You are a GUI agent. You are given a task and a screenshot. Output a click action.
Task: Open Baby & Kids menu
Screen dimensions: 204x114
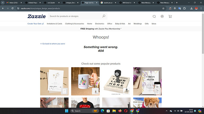pyautogui.click(x=120, y=24)
